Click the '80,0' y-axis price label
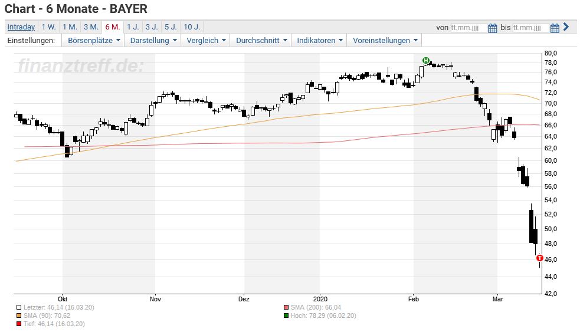Screen dimensions: 580x332 pyautogui.click(x=550, y=53)
